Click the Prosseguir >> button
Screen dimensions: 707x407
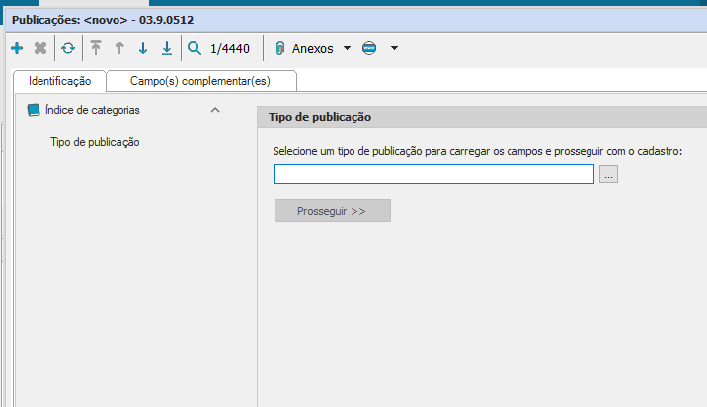tap(332, 211)
